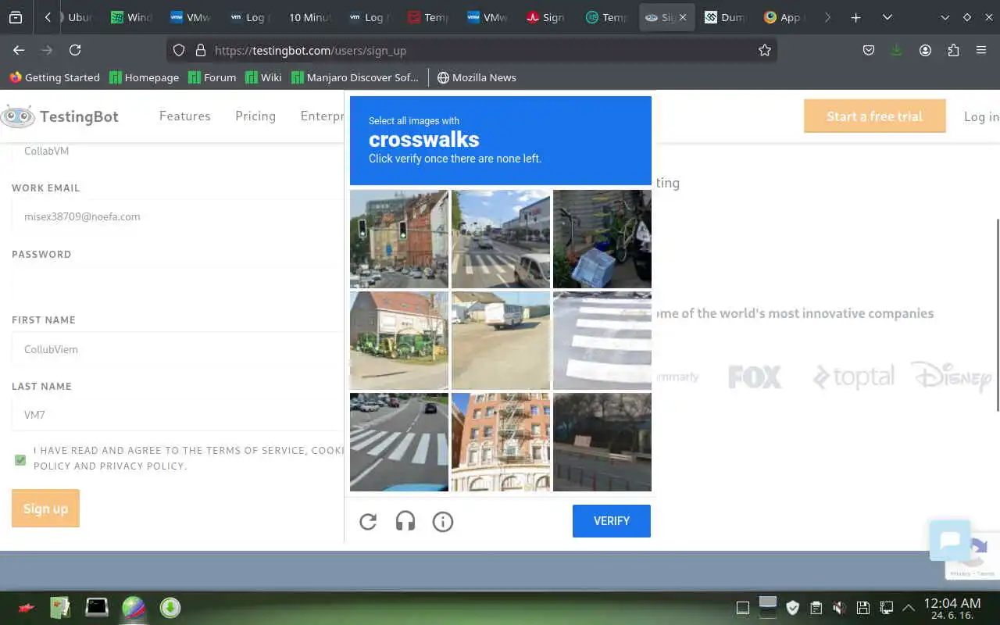Click the green download arrow taskbar icon
This screenshot has height=625, width=1000.
[x=170, y=607]
